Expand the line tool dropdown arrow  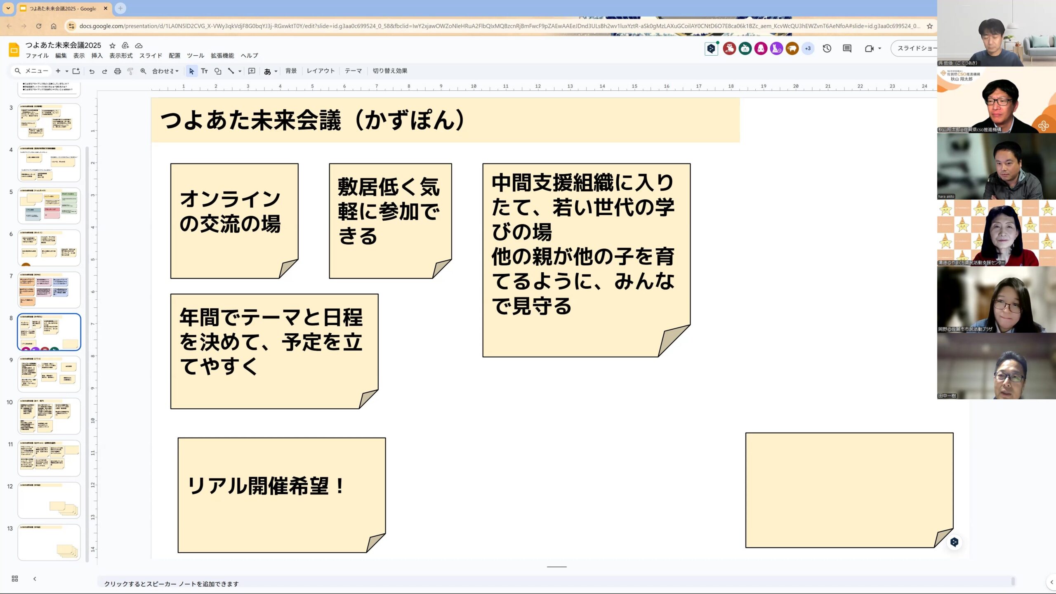coord(240,71)
